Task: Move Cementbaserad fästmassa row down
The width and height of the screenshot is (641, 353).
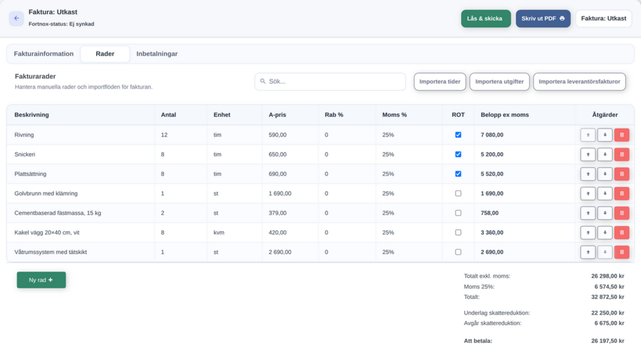Action: [x=604, y=213]
